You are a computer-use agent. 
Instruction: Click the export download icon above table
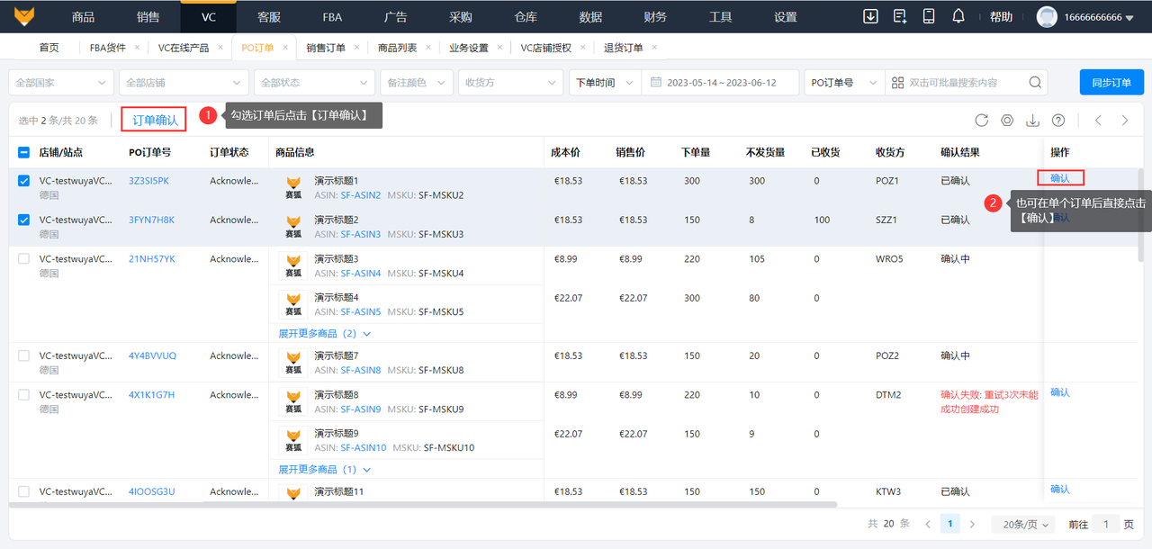click(x=1032, y=121)
